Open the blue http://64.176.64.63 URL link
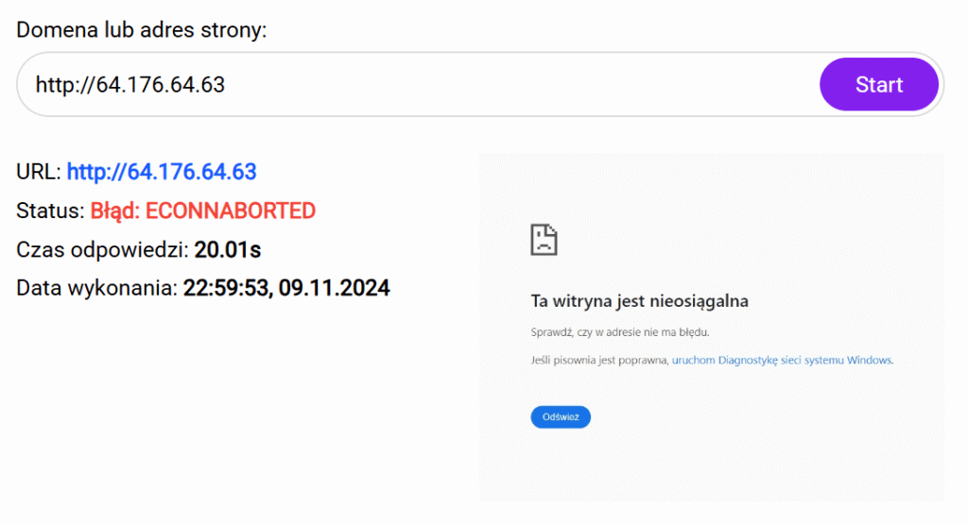The width and height of the screenshot is (968, 524). click(162, 172)
